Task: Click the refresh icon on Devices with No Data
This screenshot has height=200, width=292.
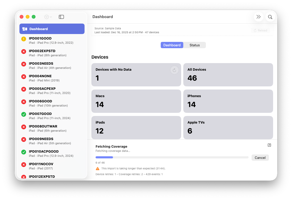Action: pos(174,70)
